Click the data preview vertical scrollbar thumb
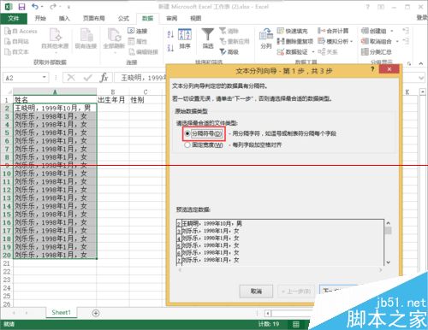This screenshot has width=428, height=330. [x=388, y=231]
